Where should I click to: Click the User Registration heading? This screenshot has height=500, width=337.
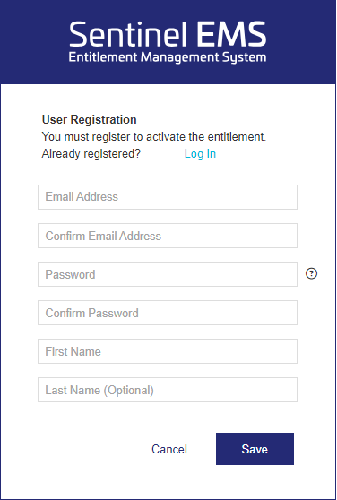coord(90,119)
